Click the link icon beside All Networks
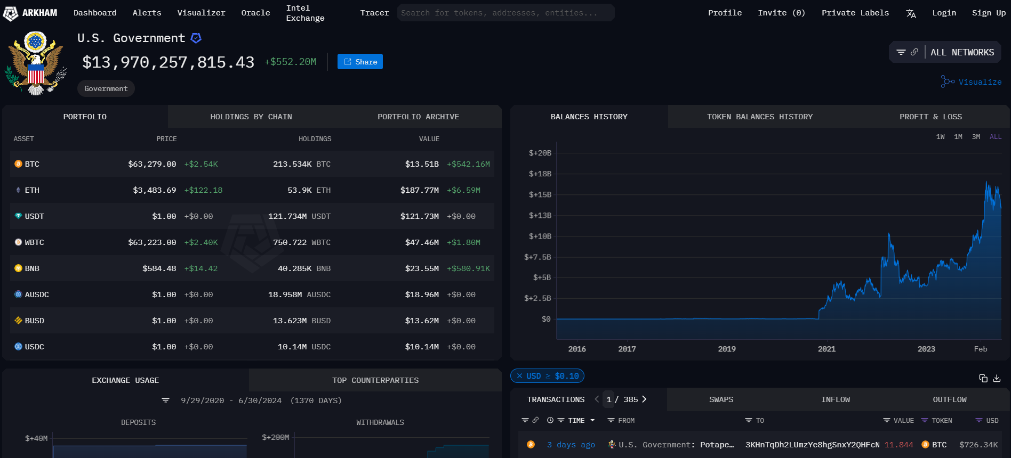Viewport: 1011px width, 458px height. pos(914,52)
